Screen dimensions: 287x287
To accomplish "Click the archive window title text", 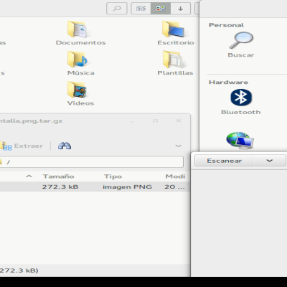I will [x=31, y=121].
